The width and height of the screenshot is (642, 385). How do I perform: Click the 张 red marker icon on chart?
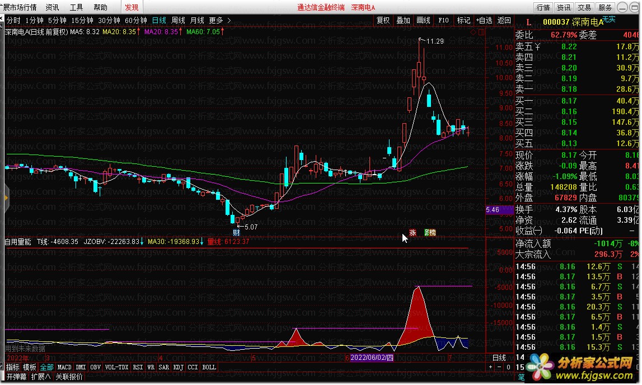tap(413, 232)
